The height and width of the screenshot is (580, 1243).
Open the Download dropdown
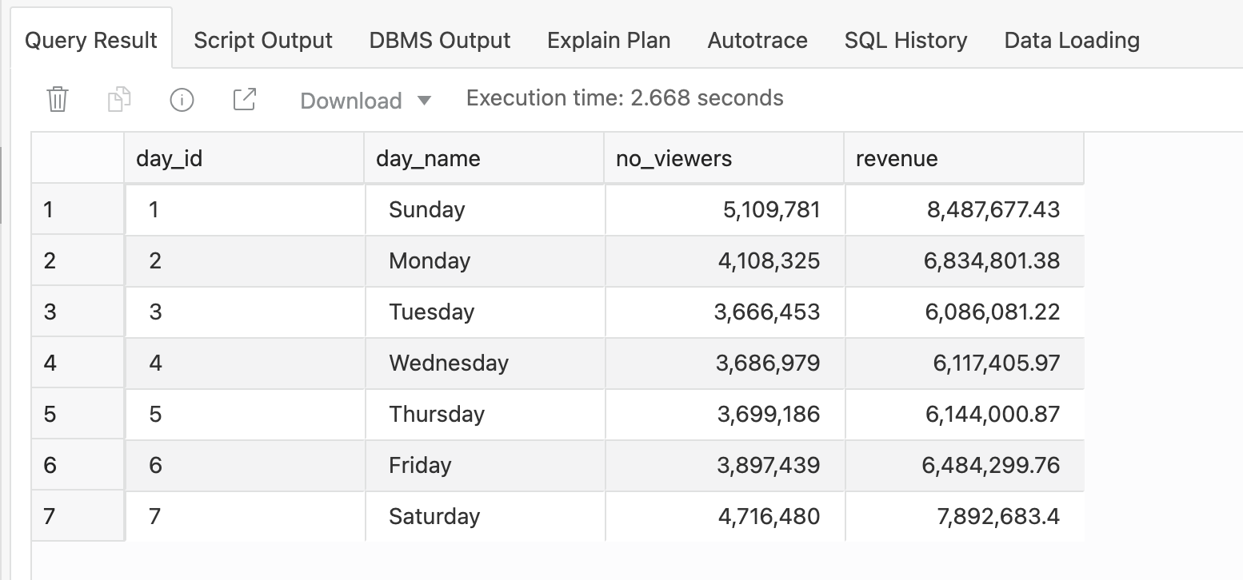(365, 101)
